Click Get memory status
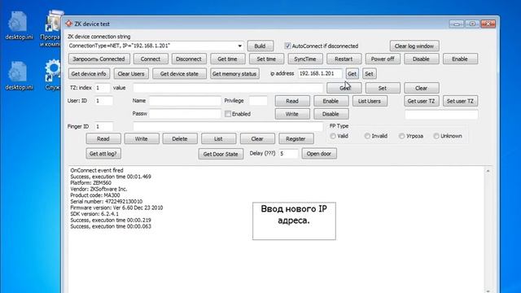The width and height of the screenshot is (521, 293). [x=234, y=74]
